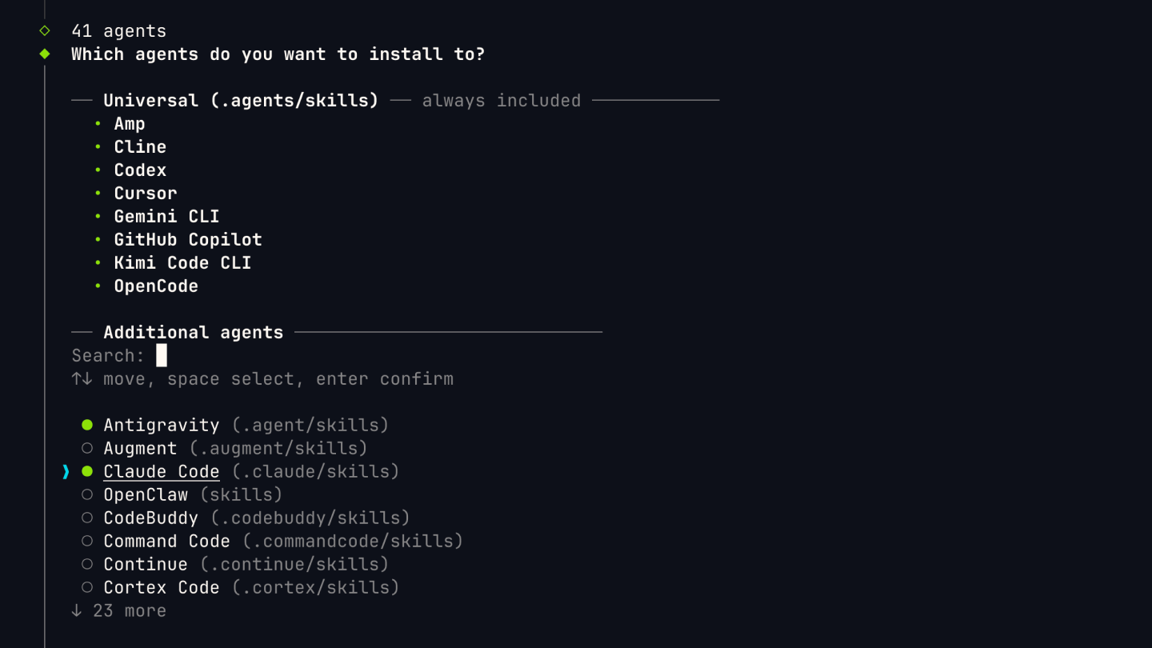Click the cyan cursor chevron beside Claude Code
Viewport: 1152px width, 648px height.
pyautogui.click(x=66, y=471)
